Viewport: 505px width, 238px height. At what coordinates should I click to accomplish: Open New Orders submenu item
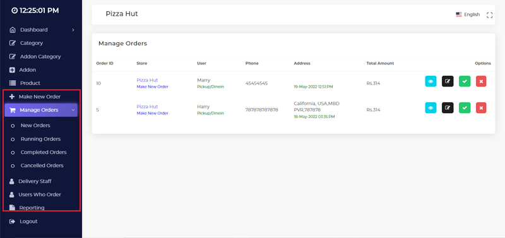click(35, 126)
